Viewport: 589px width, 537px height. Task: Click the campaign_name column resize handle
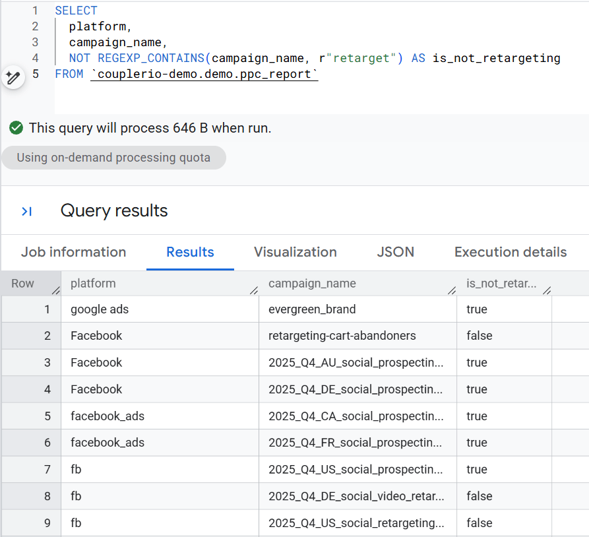pos(452,290)
